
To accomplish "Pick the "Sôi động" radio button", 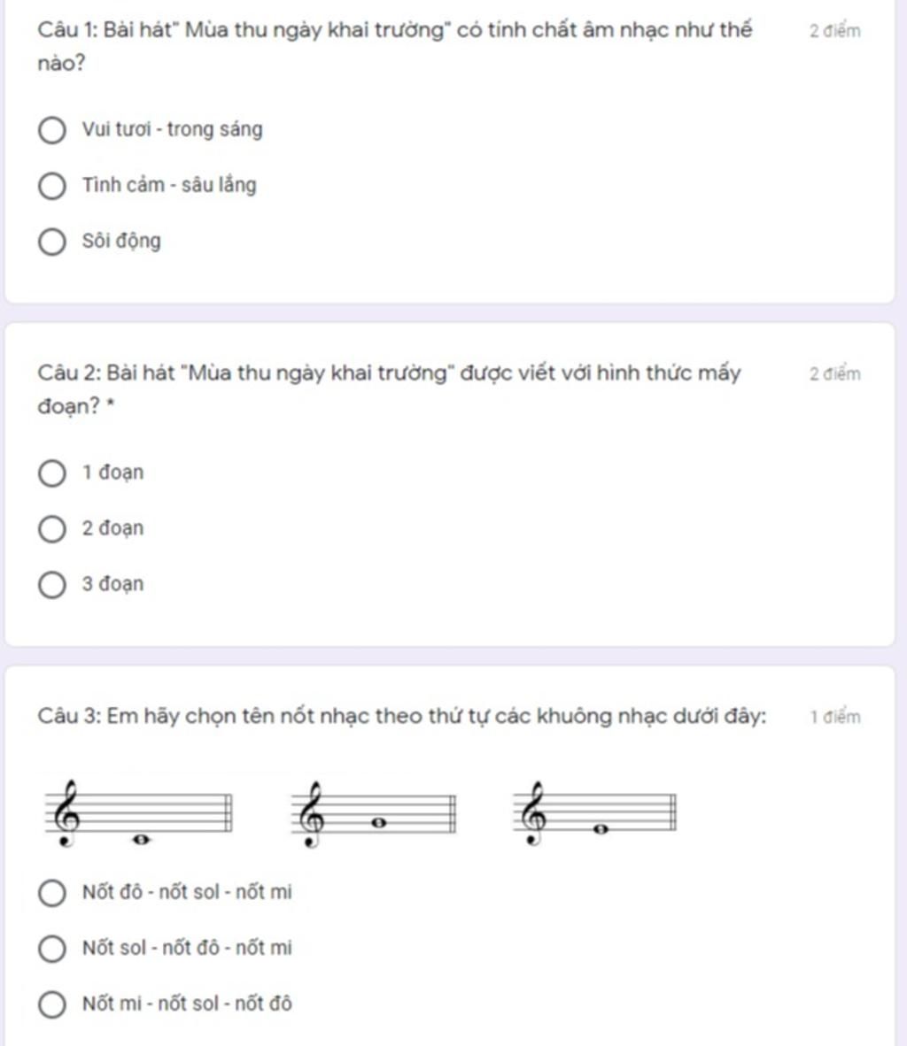I will tap(52, 242).
